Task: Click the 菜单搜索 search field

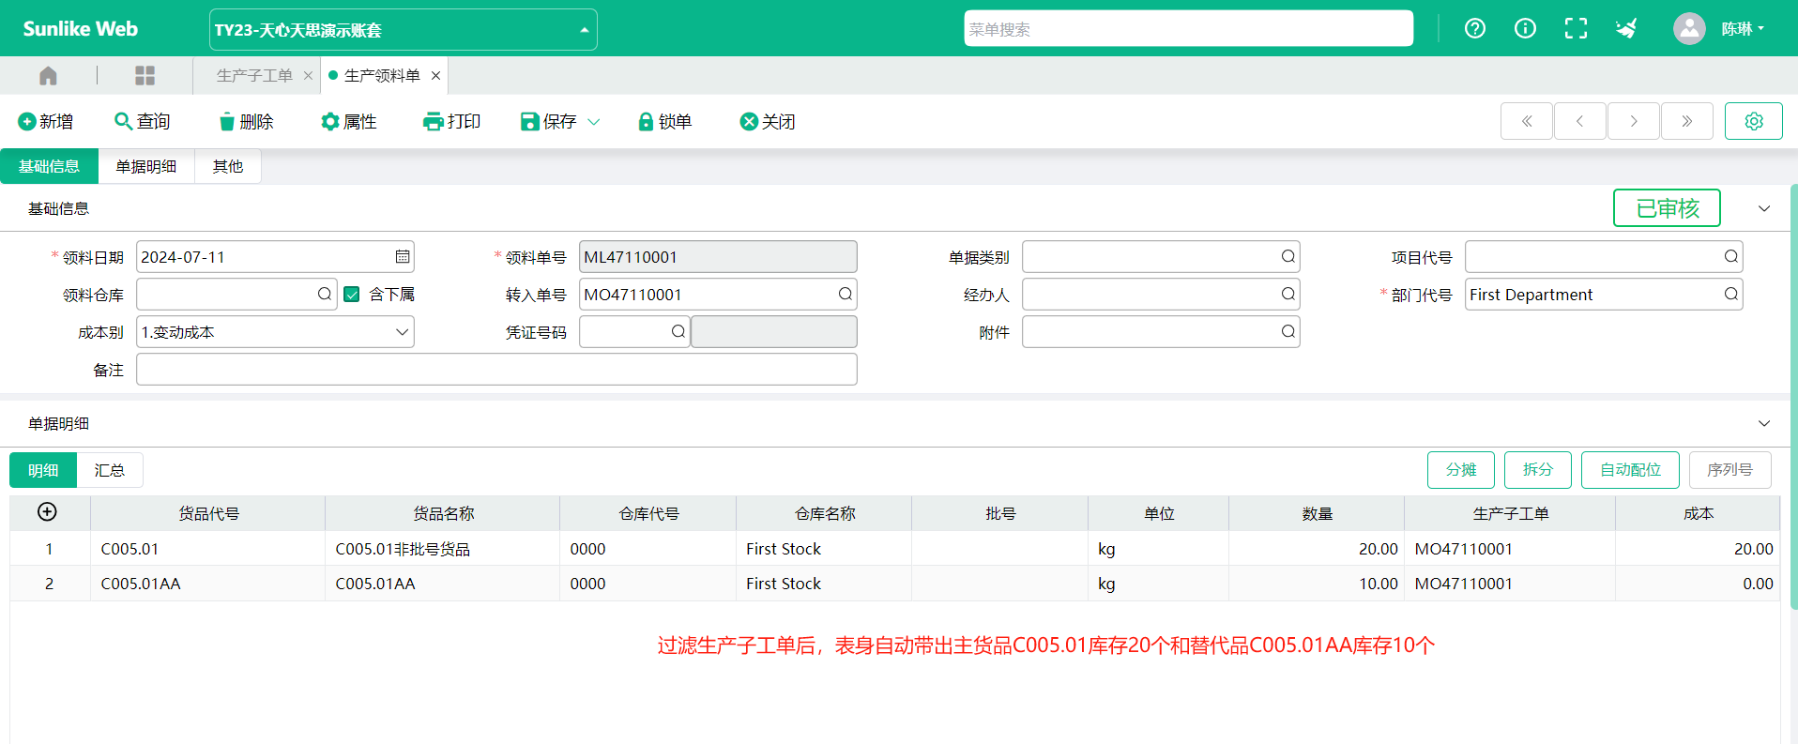Action: (1187, 29)
